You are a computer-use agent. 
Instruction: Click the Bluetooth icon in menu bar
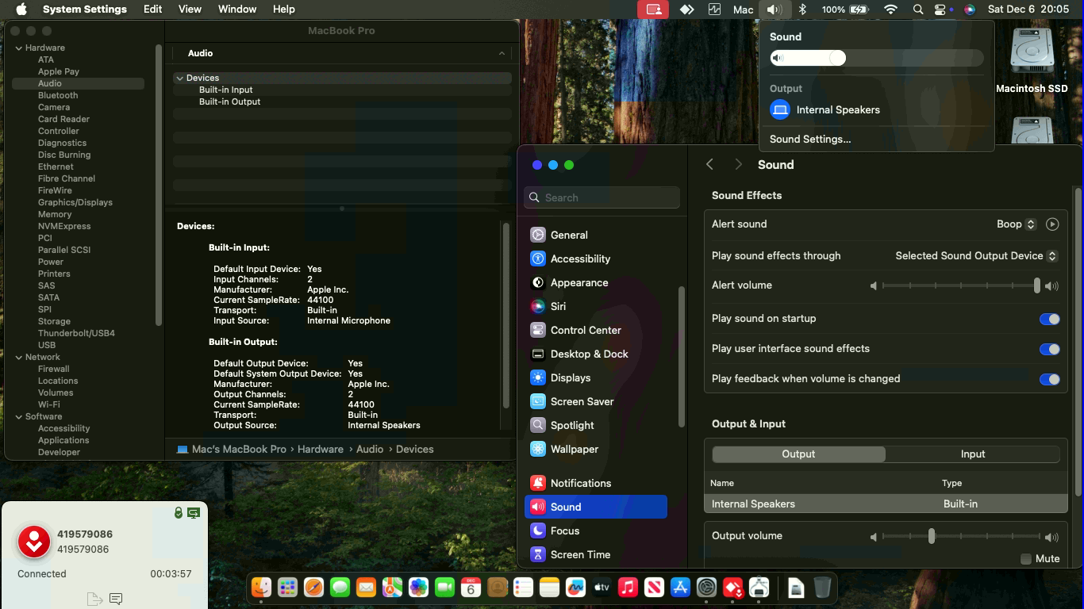[x=802, y=10]
